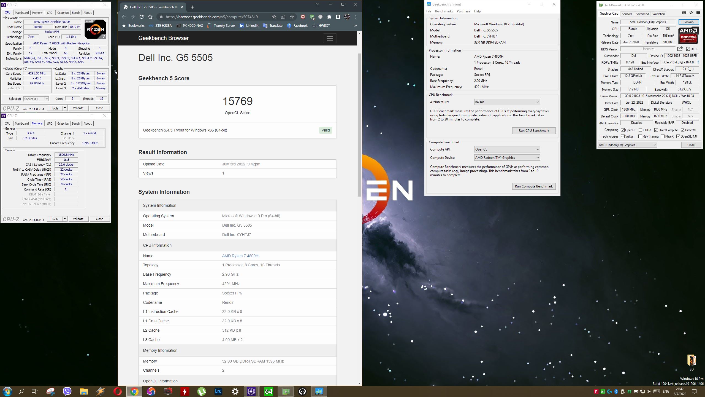Toggle the DirectML checkbox in GPU-Z
The image size is (705, 397).
tap(682, 130)
